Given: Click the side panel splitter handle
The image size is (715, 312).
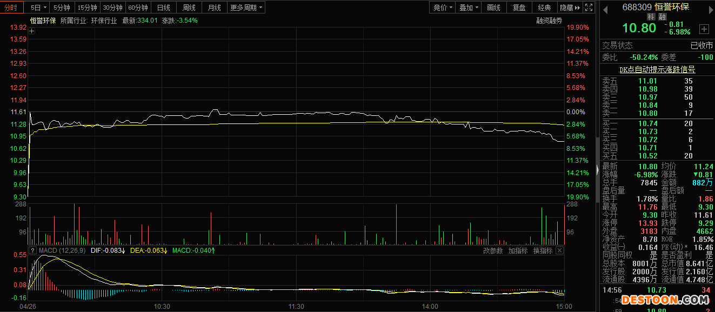Looking at the screenshot, I should pyautogui.click(x=597, y=170).
